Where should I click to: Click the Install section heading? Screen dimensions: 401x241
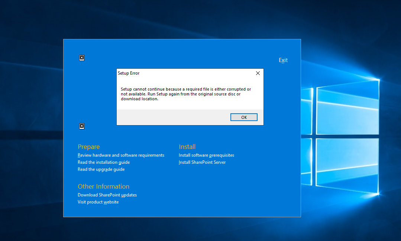tap(187, 147)
